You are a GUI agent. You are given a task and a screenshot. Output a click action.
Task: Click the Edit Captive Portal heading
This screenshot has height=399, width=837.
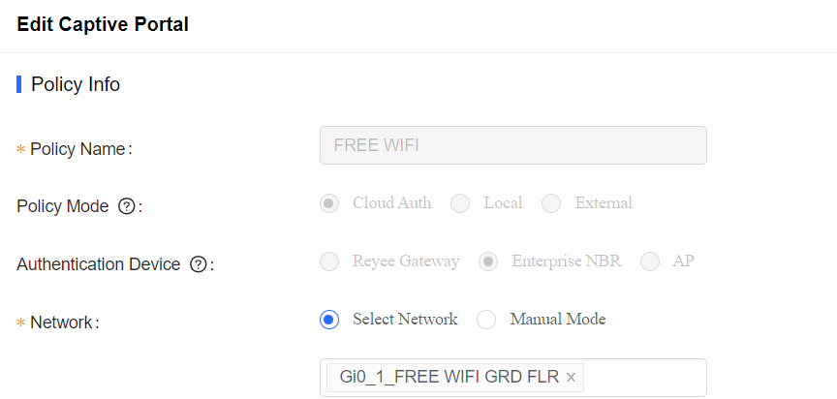(103, 24)
